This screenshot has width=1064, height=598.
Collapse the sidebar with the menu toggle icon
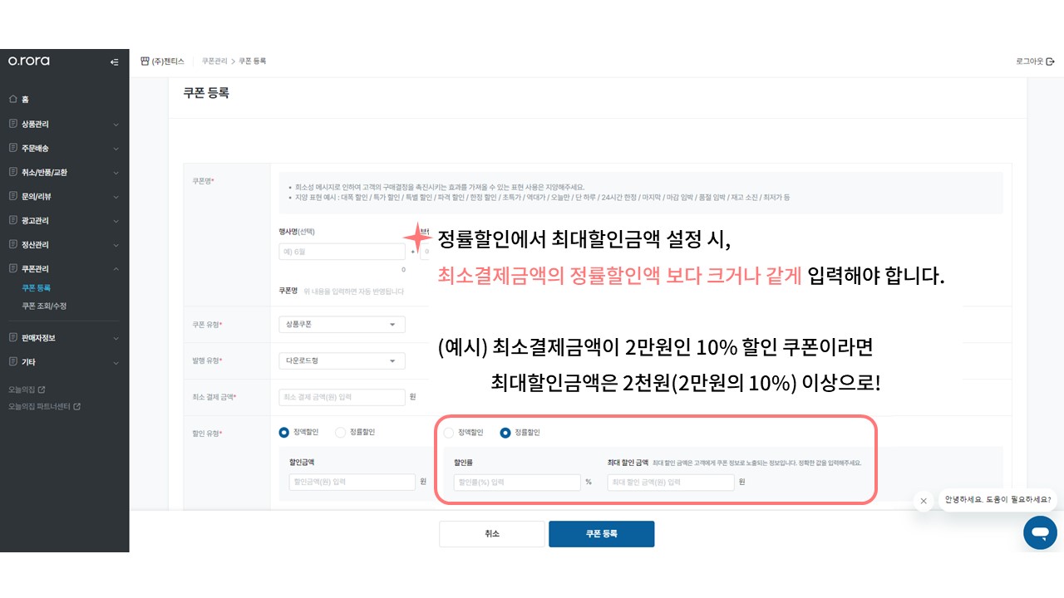(x=114, y=61)
